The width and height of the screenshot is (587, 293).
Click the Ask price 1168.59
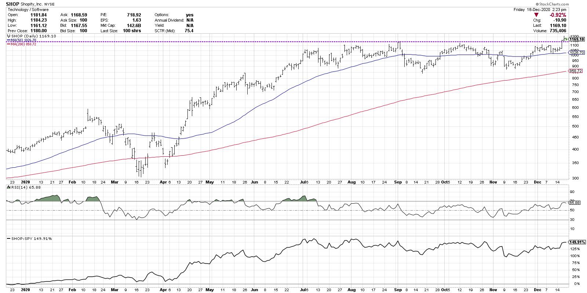79,15
